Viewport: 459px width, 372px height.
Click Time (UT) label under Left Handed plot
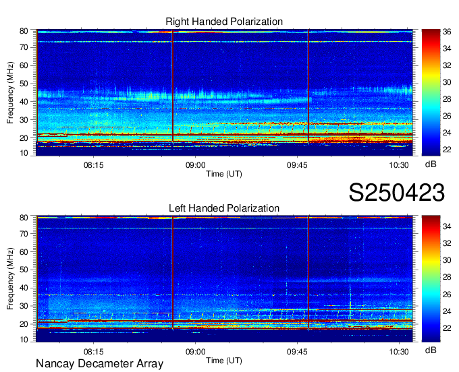224,361
